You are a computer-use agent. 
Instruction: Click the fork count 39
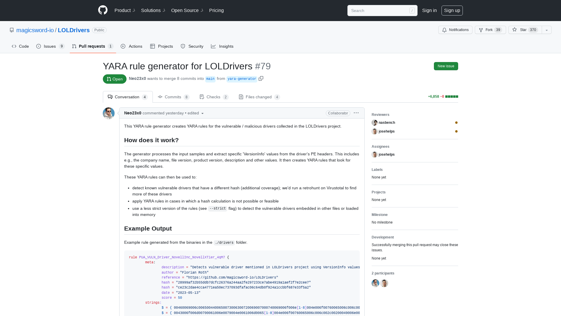tap(498, 30)
